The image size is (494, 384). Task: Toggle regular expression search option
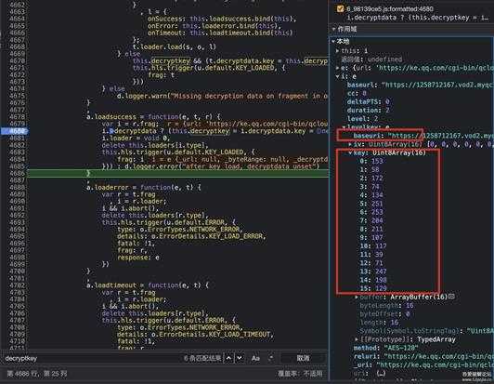click(x=271, y=358)
